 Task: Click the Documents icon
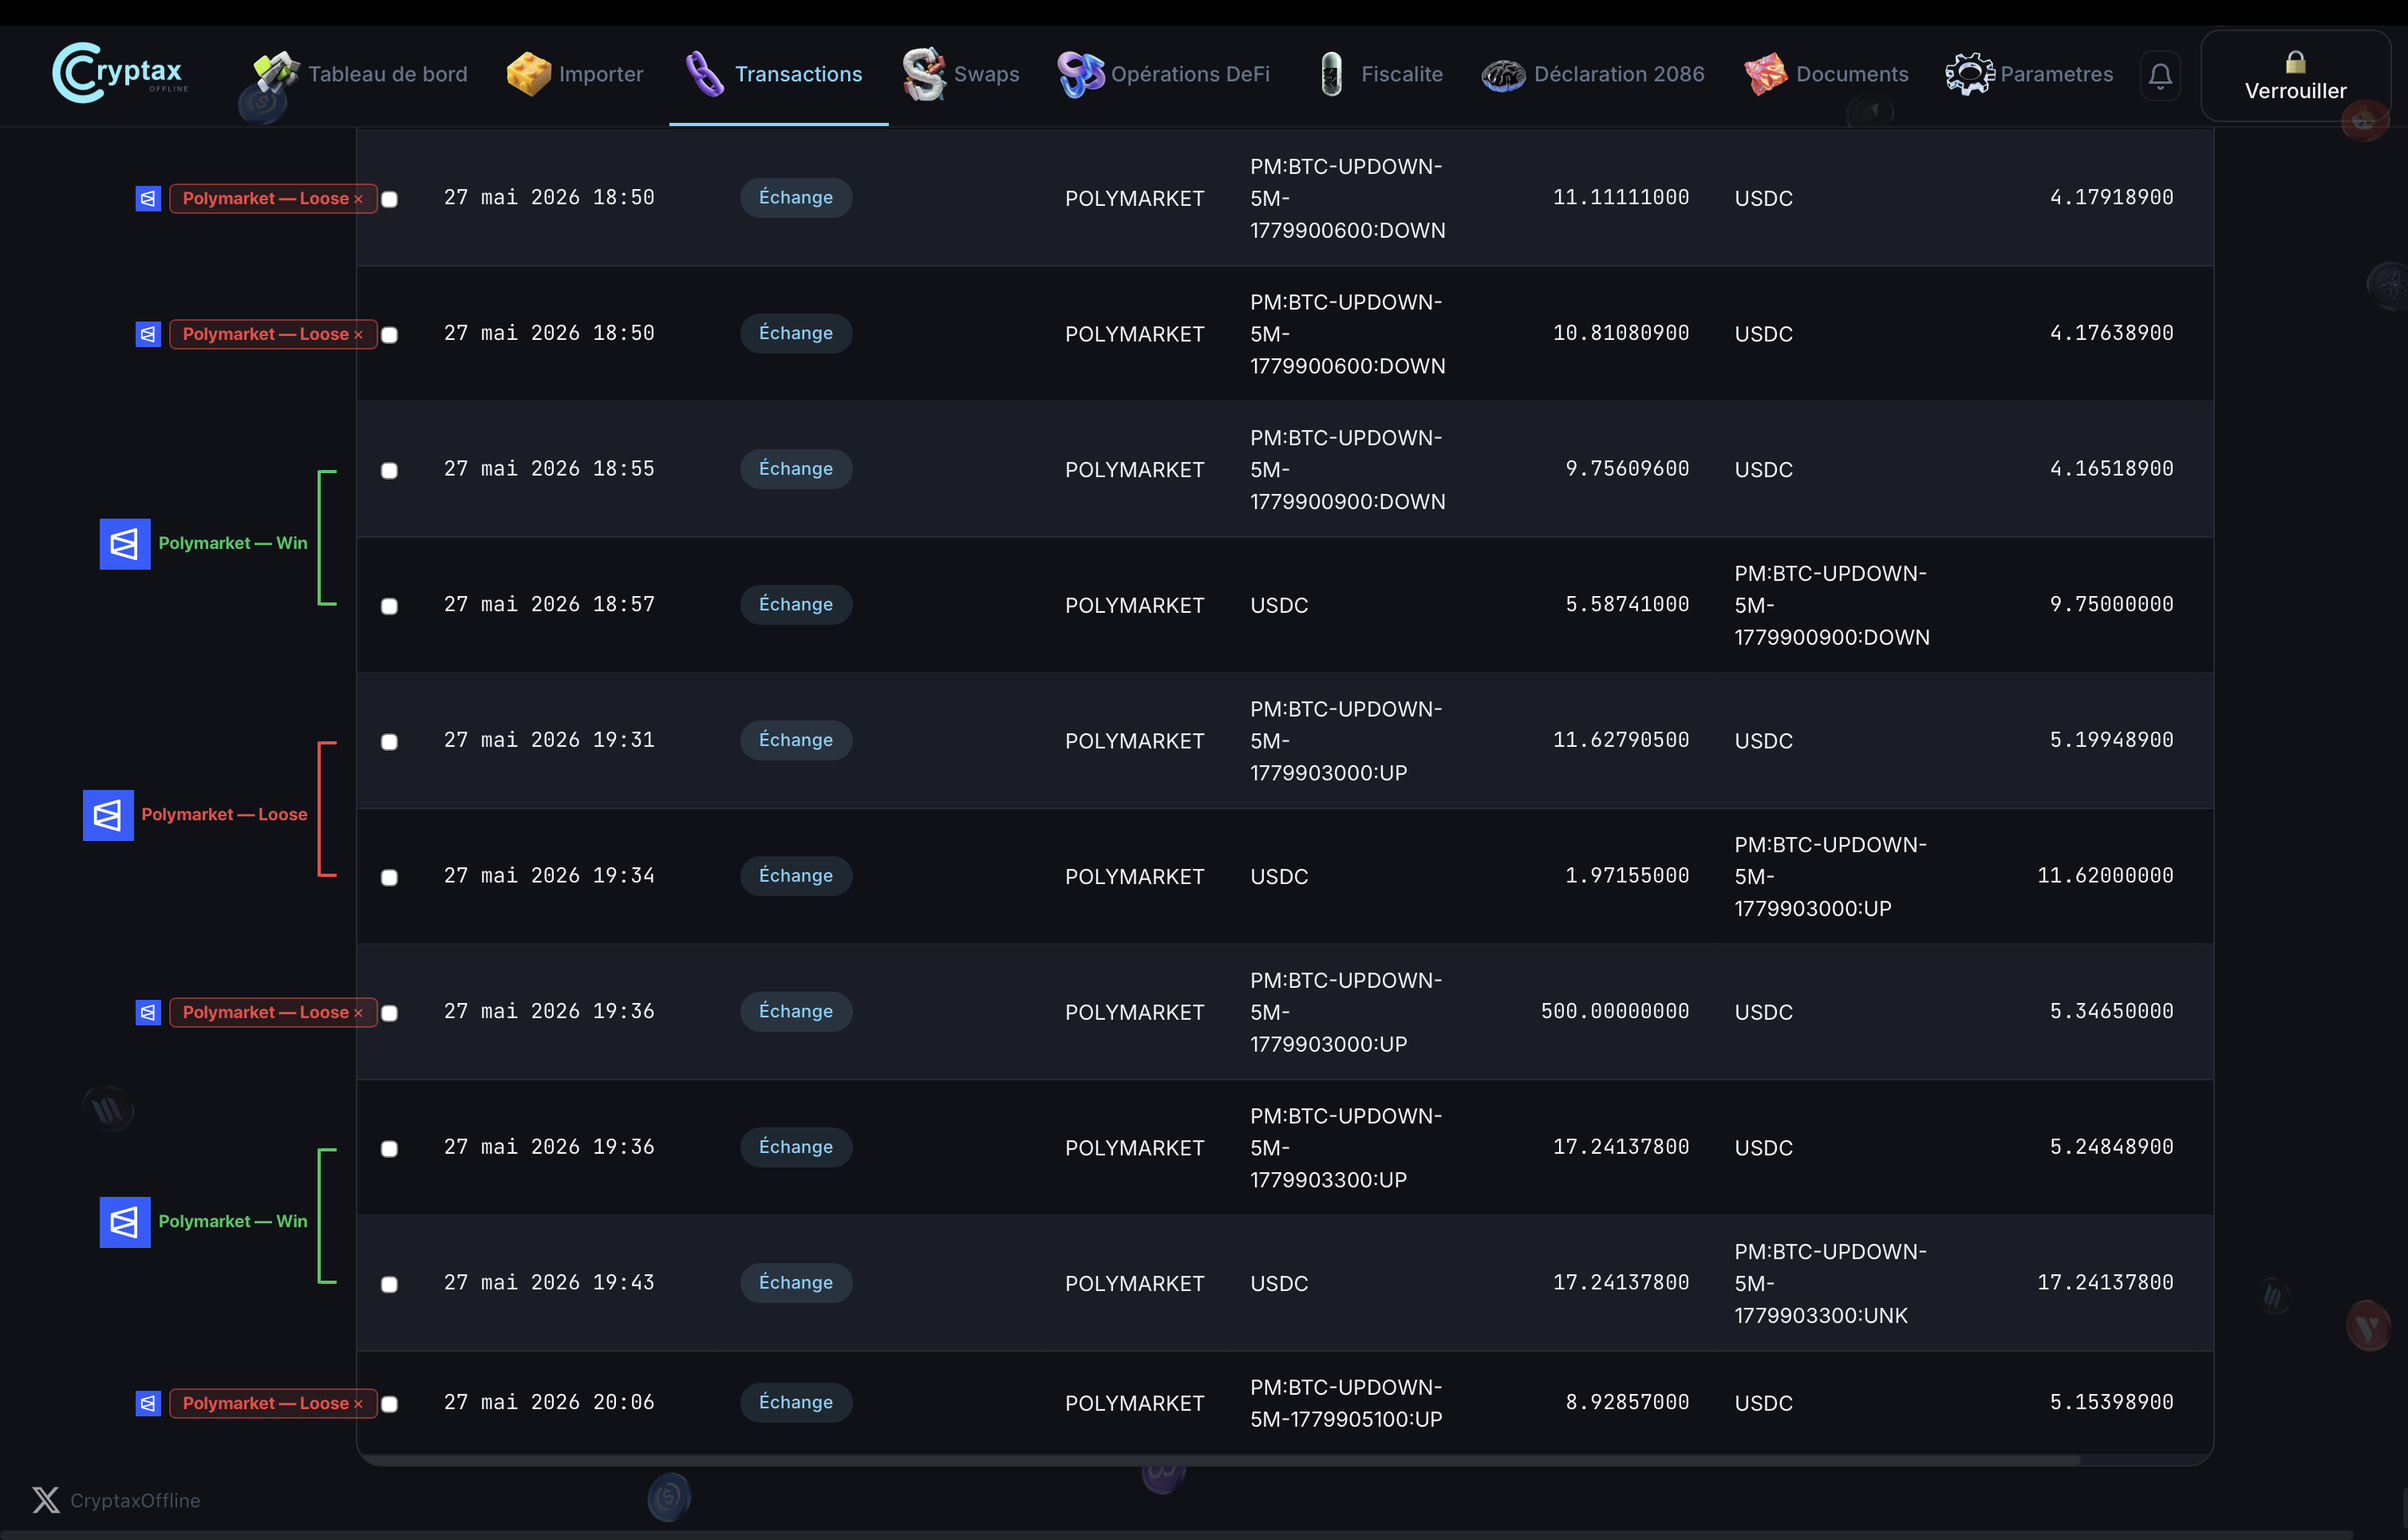pyautogui.click(x=1765, y=73)
